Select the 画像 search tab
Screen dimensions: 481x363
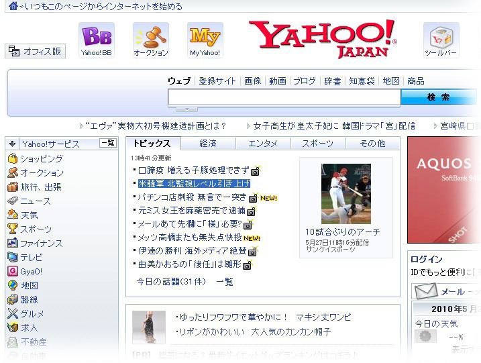(x=252, y=81)
